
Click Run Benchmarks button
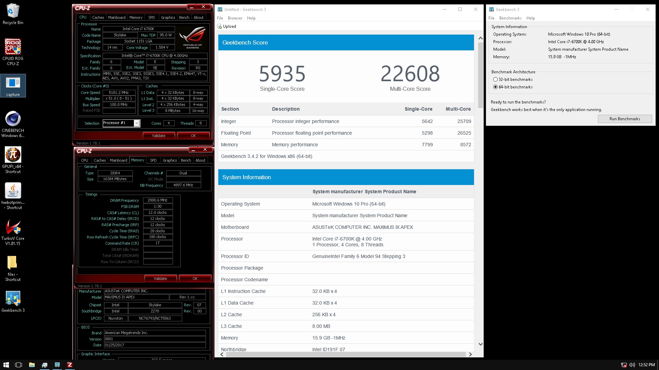(x=625, y=119)
